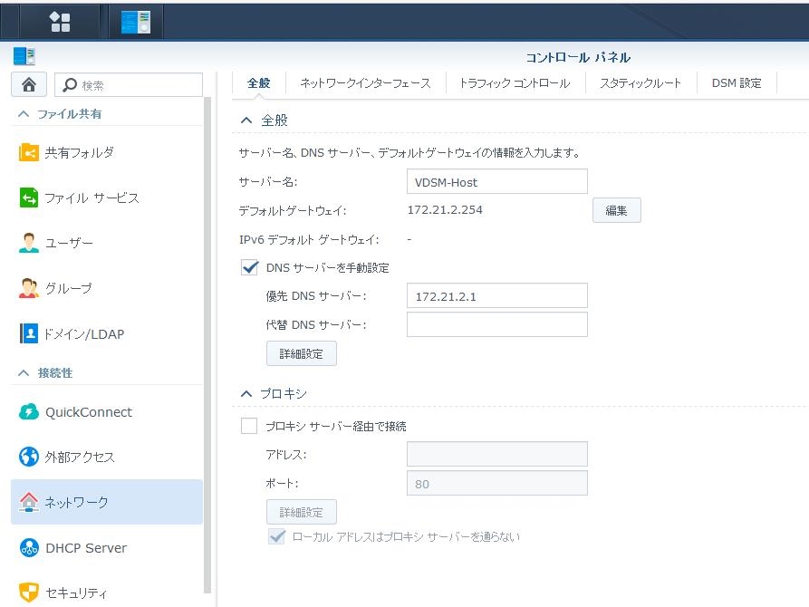Click the gateway value 172.21.2.254
This screenshot has height=607, width=809.
445,209
